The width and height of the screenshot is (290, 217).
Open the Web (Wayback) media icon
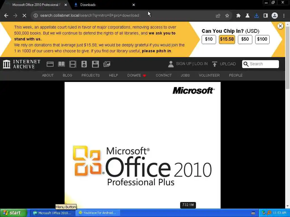pyautogui.click(x=50, y=64)
